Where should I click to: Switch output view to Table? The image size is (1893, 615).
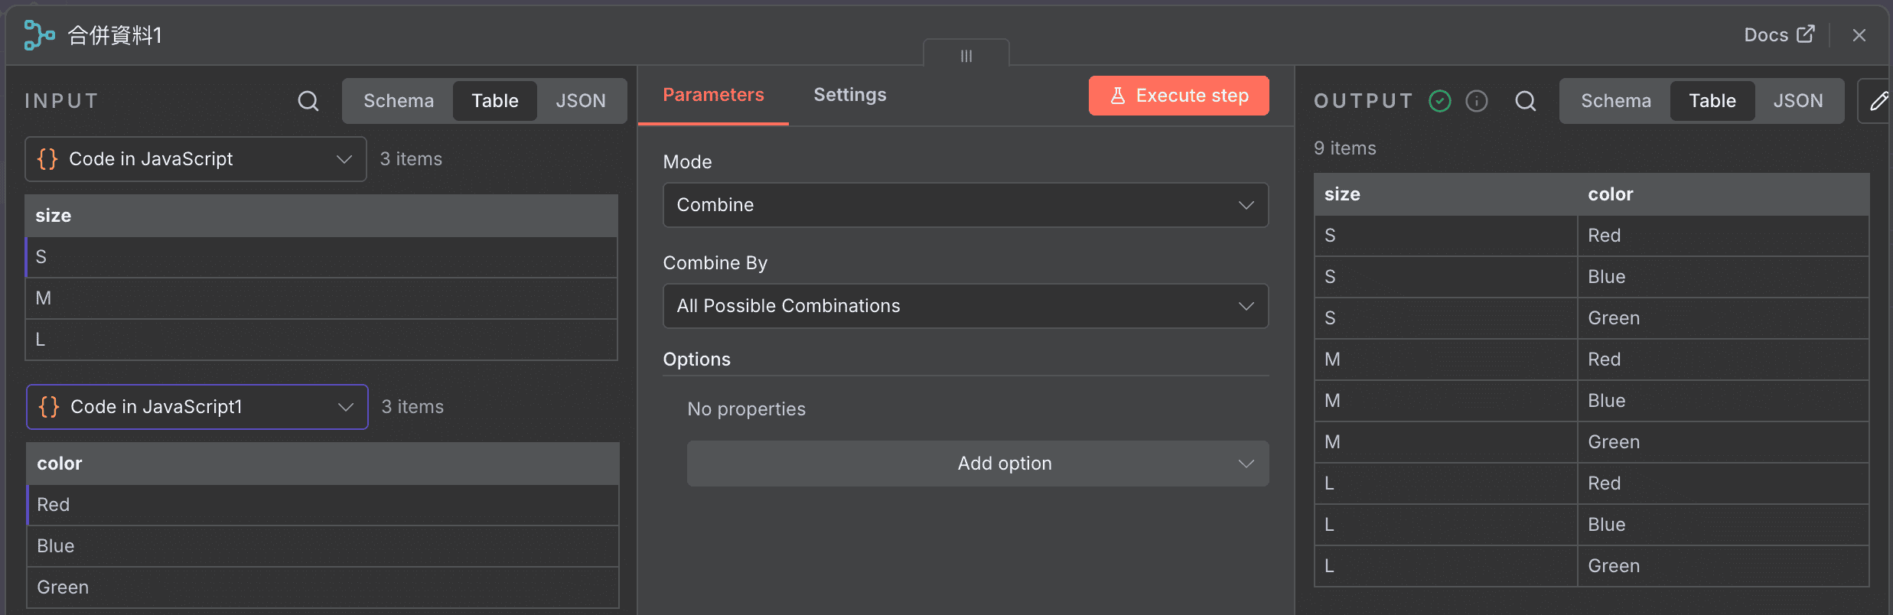point(1712,101)
